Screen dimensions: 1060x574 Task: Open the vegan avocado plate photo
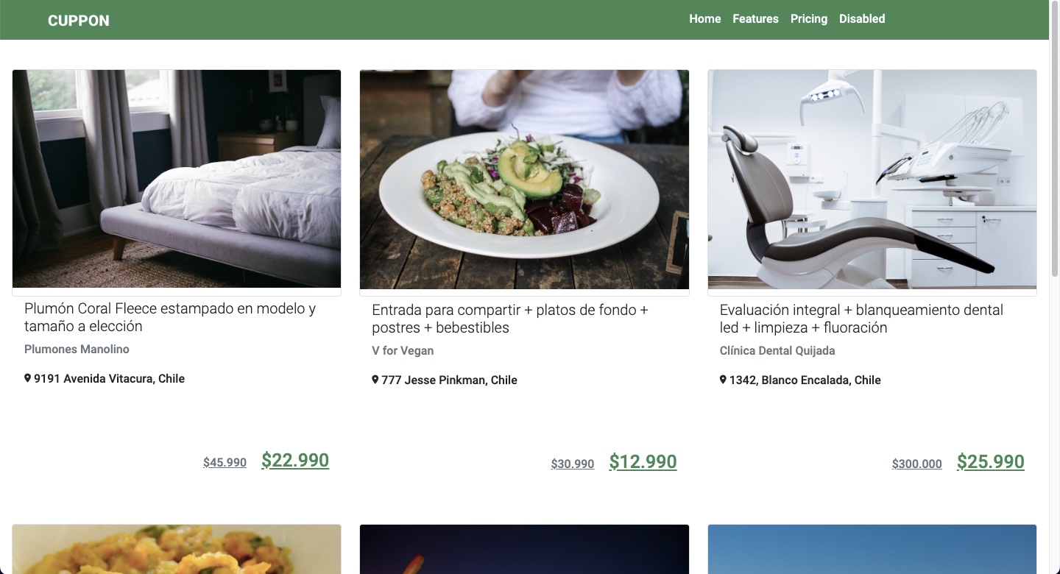(524, 179)
